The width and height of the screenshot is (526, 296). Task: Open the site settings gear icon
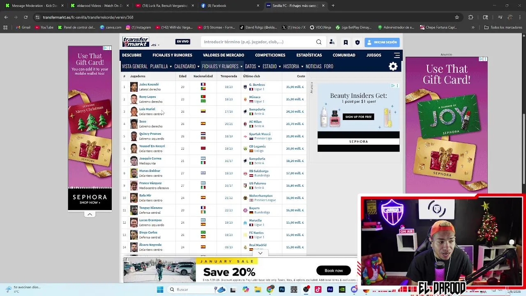click(393, 66)
